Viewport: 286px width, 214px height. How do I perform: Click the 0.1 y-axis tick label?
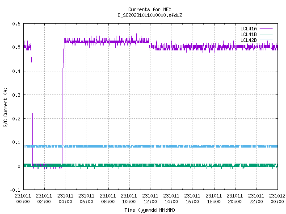[x=16, y=142]
